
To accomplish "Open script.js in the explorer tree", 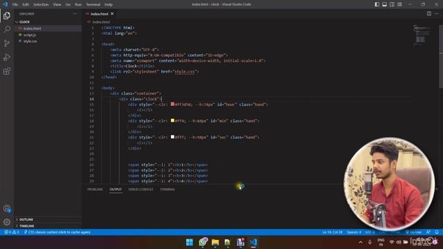I will click(48, 35).
